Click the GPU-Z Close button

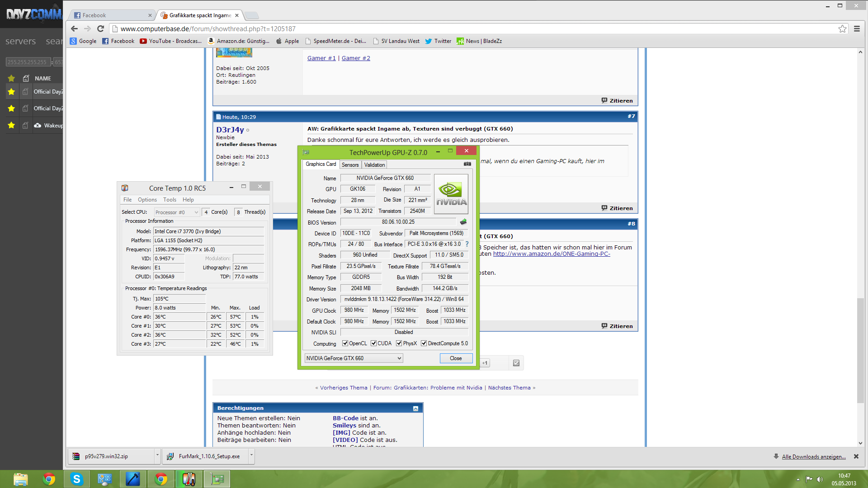(456, 358)
